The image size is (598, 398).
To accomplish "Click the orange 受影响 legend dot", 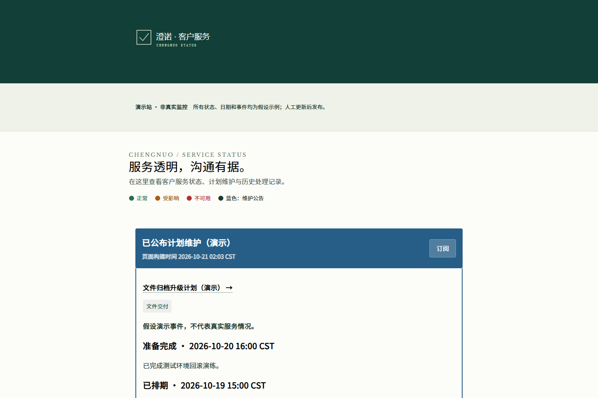I will 158,198.
